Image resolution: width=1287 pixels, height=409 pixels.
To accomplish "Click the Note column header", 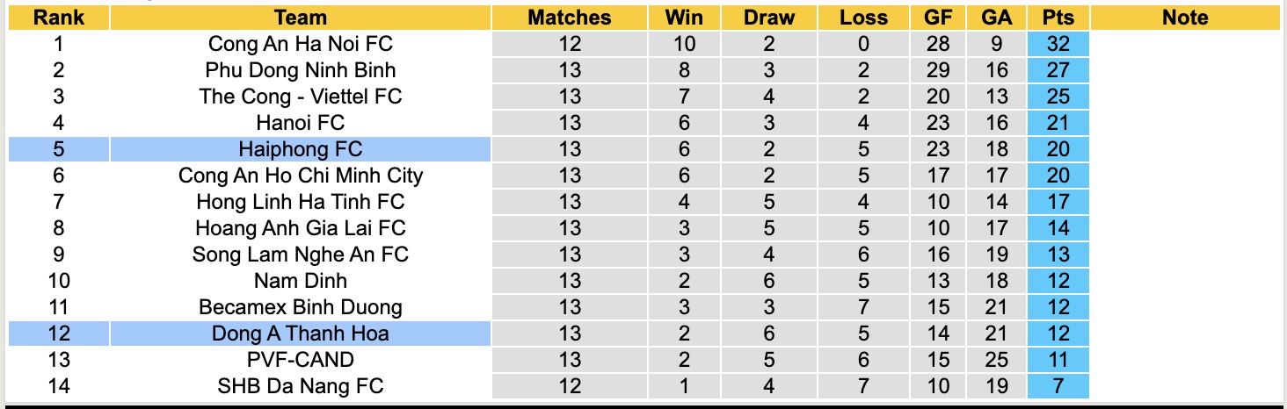I will [x=1185, y=18].
